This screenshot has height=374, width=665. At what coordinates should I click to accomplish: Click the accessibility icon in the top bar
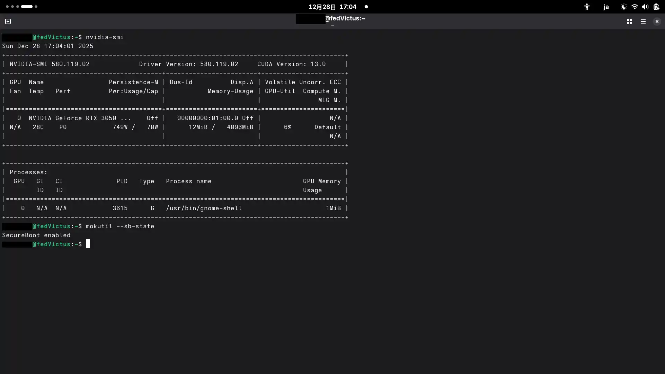tap(587, 7)
